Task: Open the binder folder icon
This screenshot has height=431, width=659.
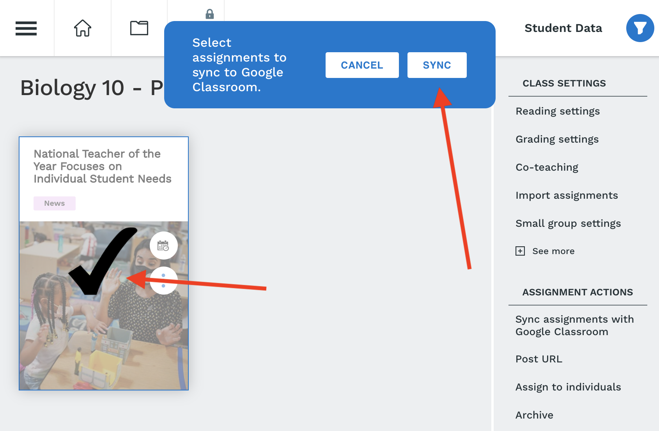Action: [139, 28]
